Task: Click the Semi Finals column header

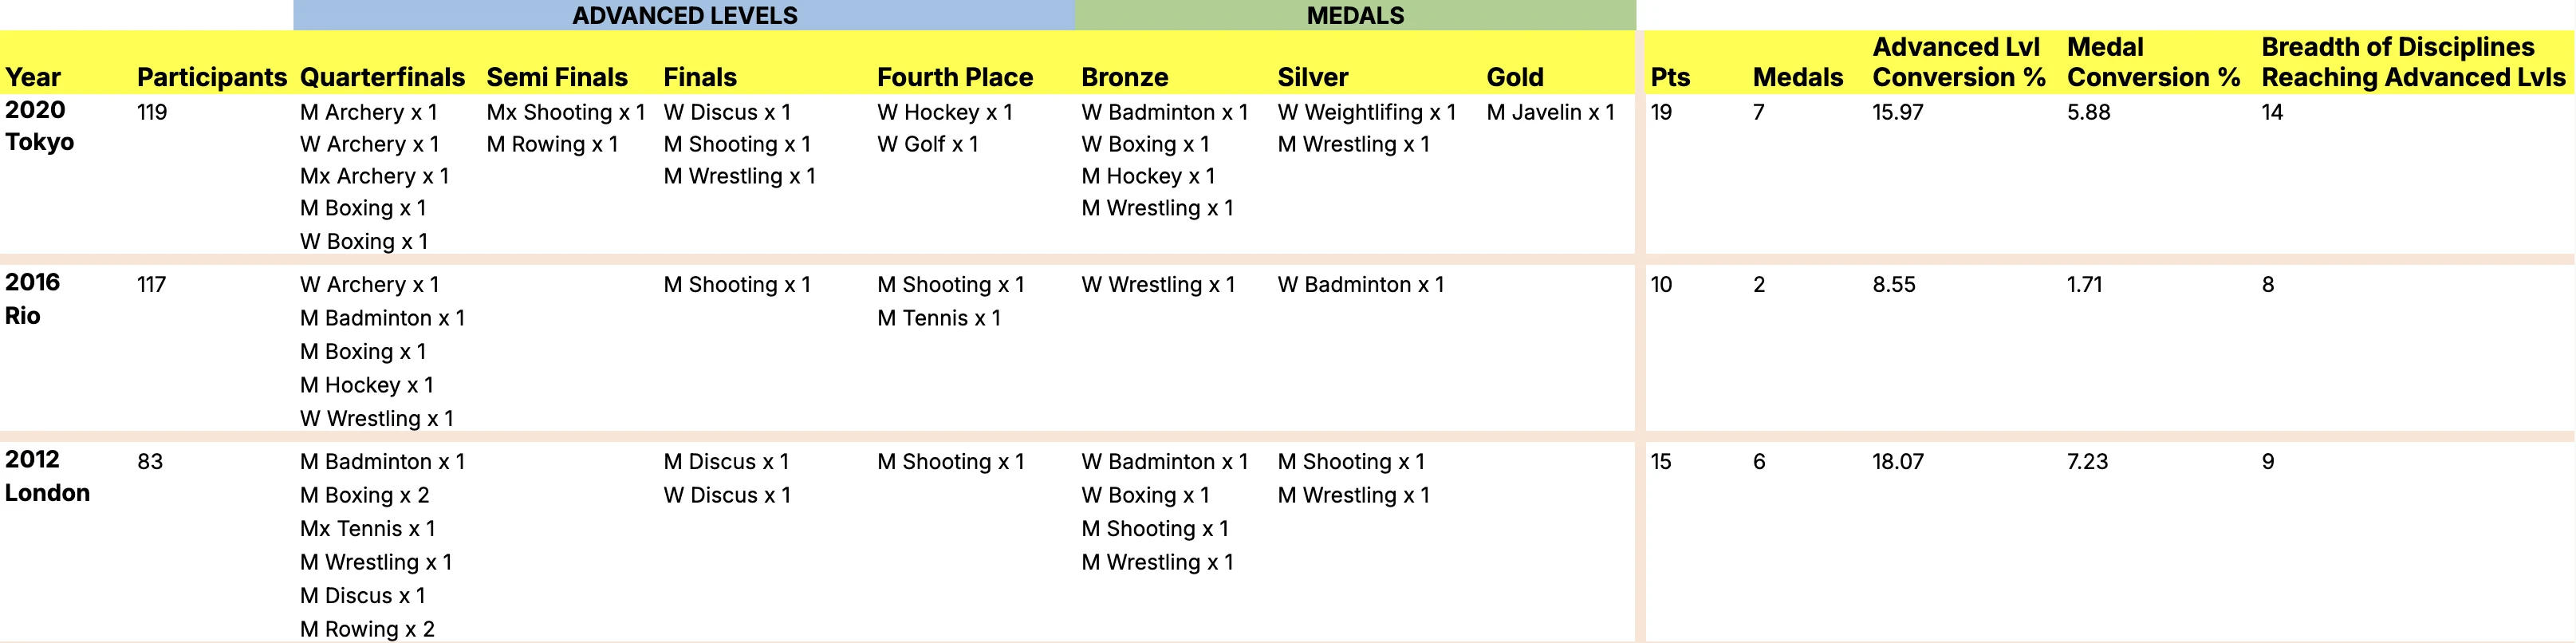Action: click(557, 77)
